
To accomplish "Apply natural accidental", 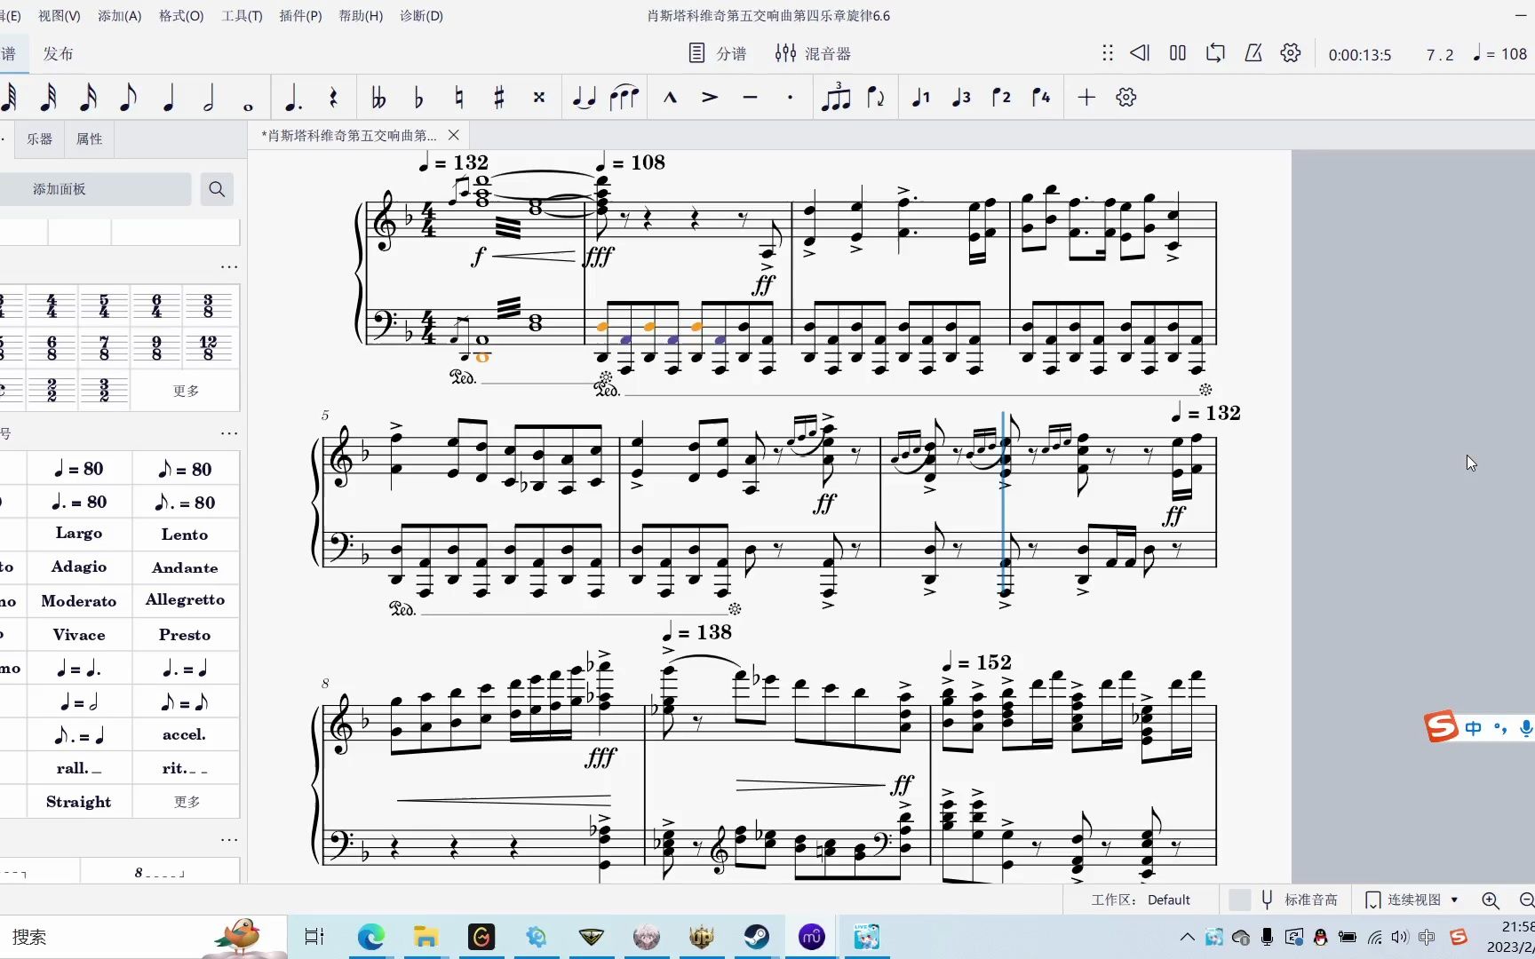I will [458, 98].
